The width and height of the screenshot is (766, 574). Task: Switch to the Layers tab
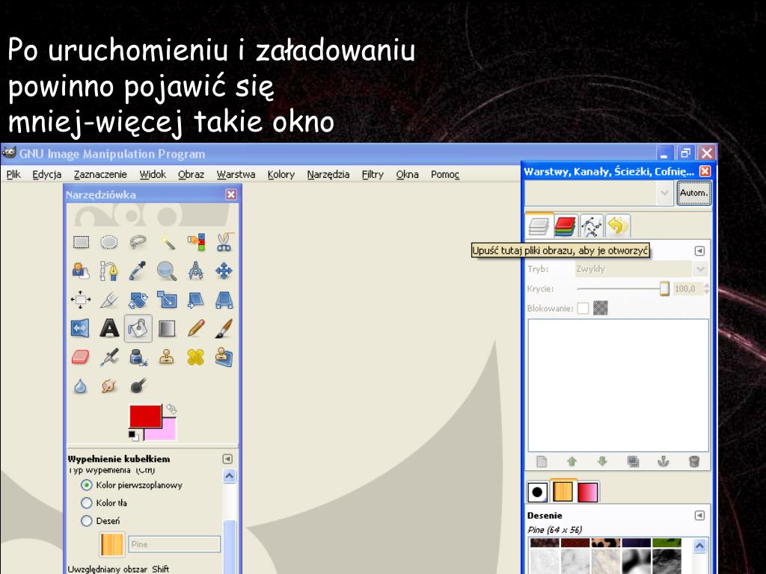pyautogui.click(x=539, y=226)
